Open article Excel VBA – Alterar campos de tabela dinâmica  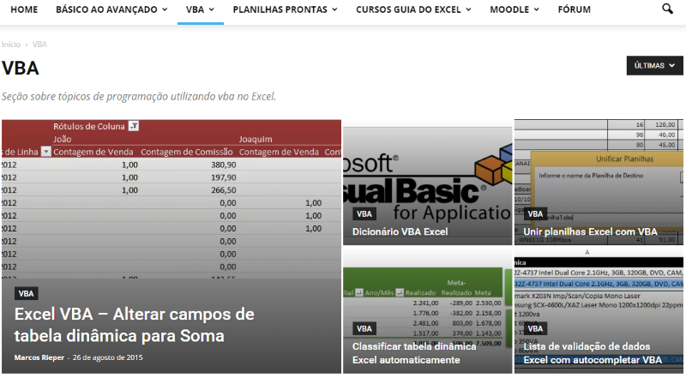pyautogui.click(x=135, y=325)
